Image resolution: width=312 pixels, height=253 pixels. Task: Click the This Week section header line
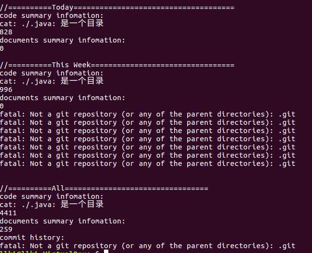117,65
